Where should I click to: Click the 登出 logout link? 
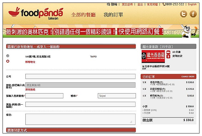(140, 4)
